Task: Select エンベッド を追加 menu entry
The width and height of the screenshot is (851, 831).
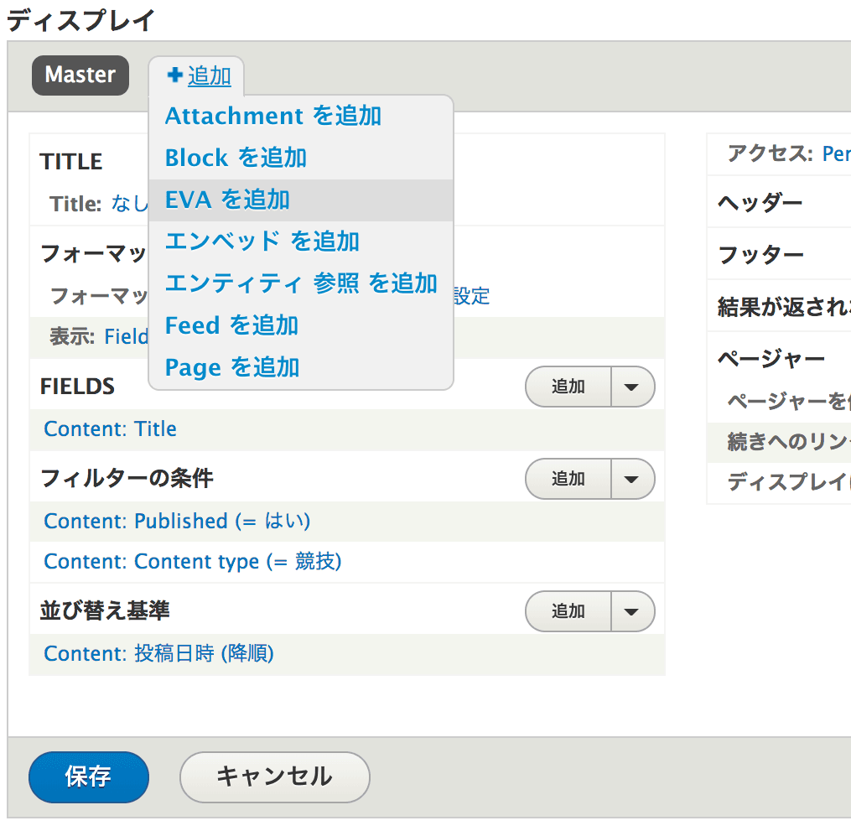Action: [262, 242]
